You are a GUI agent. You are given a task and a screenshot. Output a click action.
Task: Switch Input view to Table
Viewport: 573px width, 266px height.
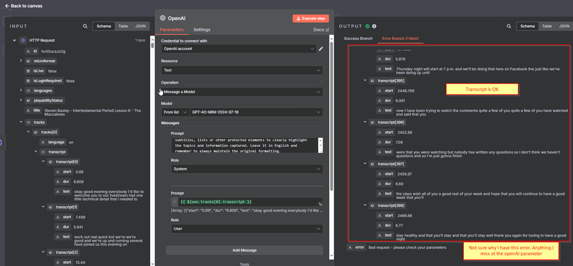tap(123, 26)
